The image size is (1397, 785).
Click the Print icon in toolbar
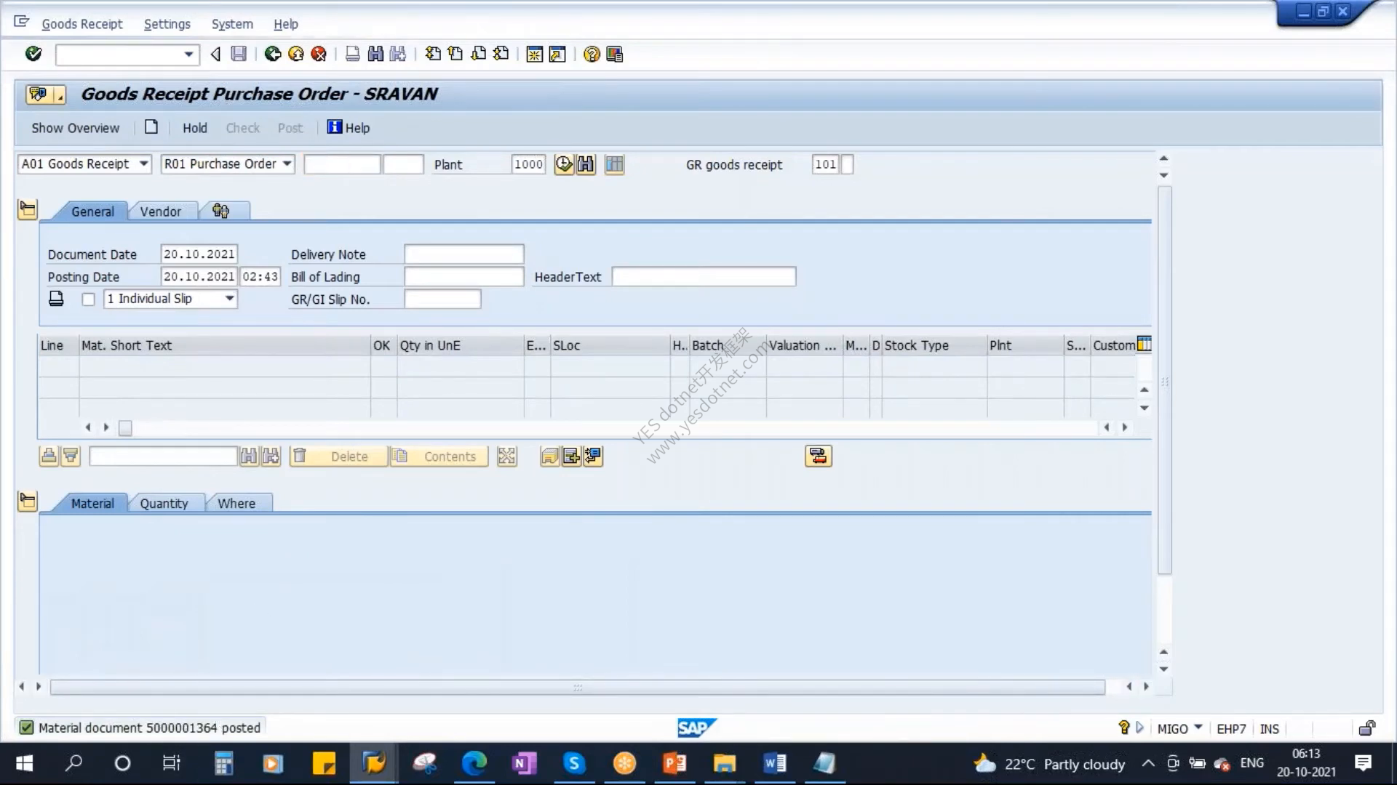click(x=352, y=54)
